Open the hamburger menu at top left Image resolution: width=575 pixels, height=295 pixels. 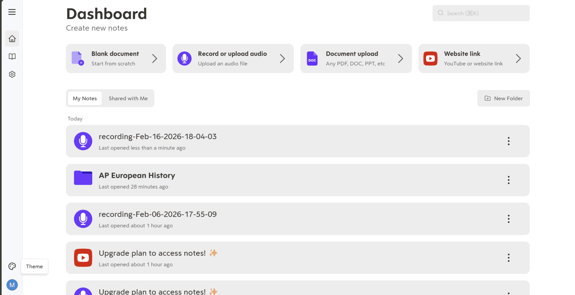click(x=12, y=12)
